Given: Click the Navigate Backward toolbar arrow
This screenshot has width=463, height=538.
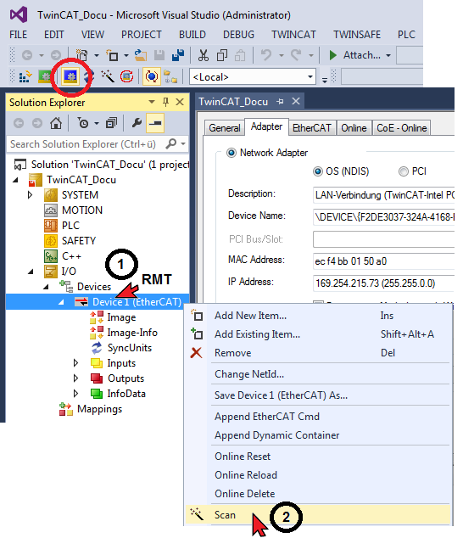Looking at the screenshot, I should [x=27, y=55].
